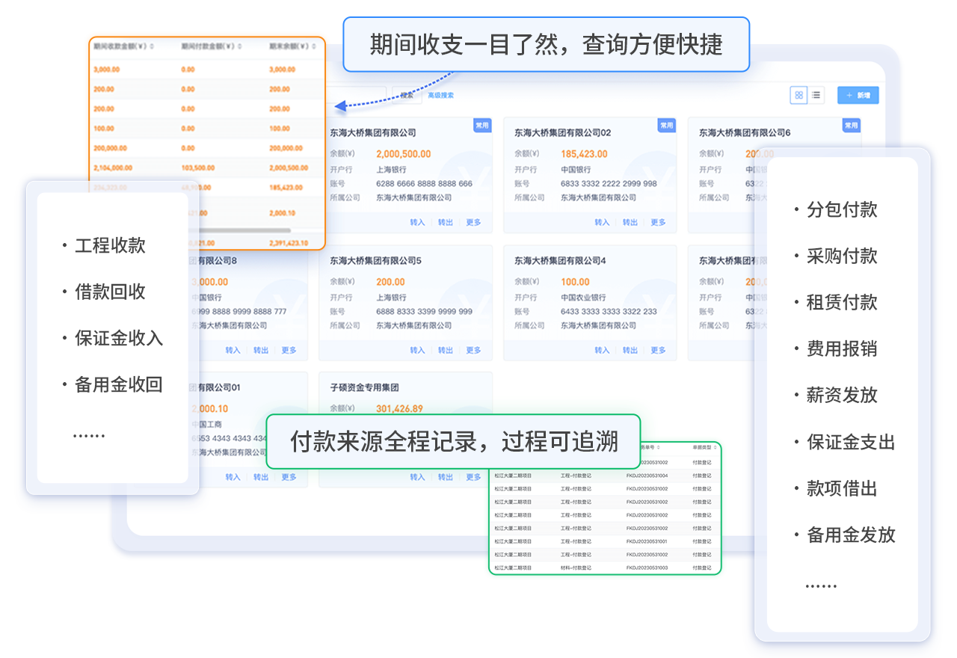Switch to list view layout
Image resolution: width=957 pixels, height=658 pixels.
click(x=816, y=95)
